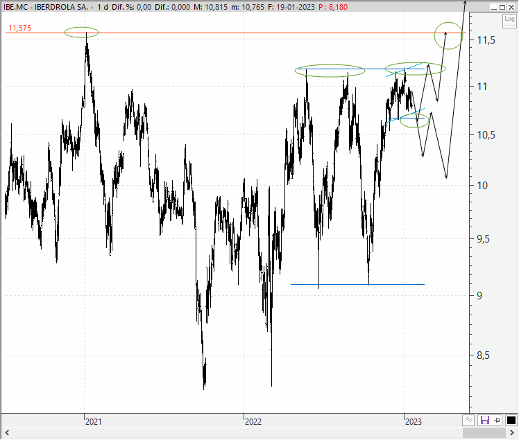519x440 pixels.
Task: Click the scrollbar left arrow
Action: (x=7, y=433)
